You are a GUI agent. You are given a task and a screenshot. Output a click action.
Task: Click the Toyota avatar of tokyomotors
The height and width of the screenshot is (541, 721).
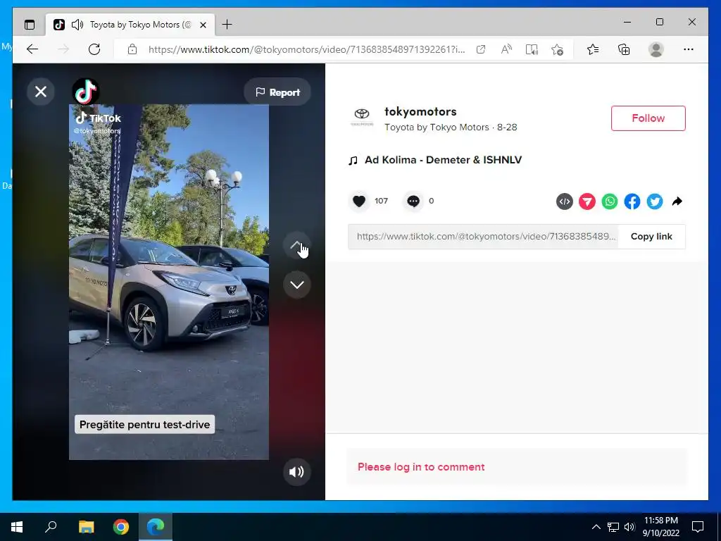362,118
